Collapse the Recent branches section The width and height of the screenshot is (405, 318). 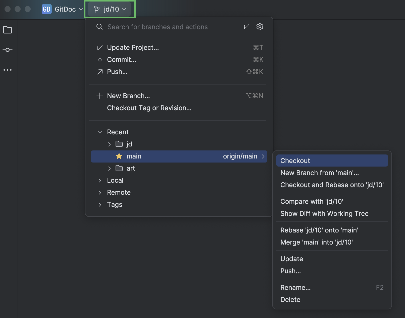tap(100, 132)
